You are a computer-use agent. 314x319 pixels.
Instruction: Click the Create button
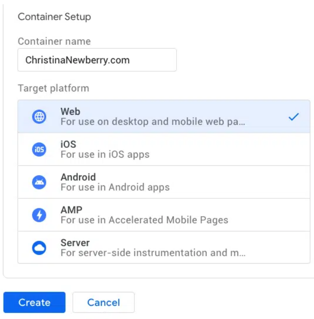(34, 302)
